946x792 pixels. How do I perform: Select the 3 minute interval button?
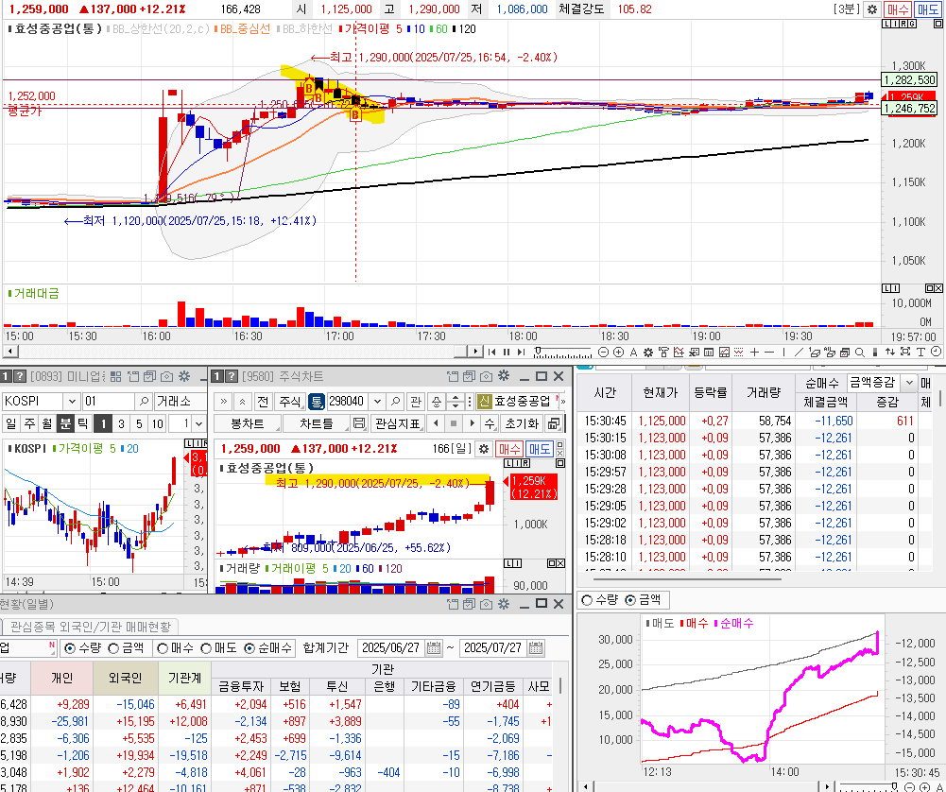pyautogui.click(x=121, y=423)
